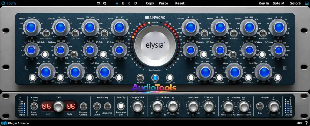
Task: Open the help question mark icon
Action: tap(306, 123)
